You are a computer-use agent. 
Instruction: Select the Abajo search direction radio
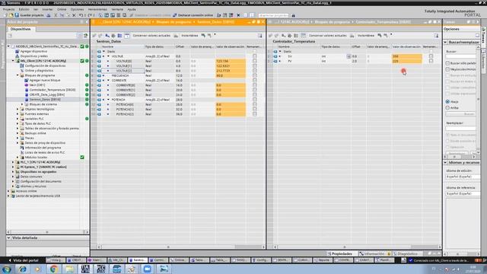[x=447, y=101]
